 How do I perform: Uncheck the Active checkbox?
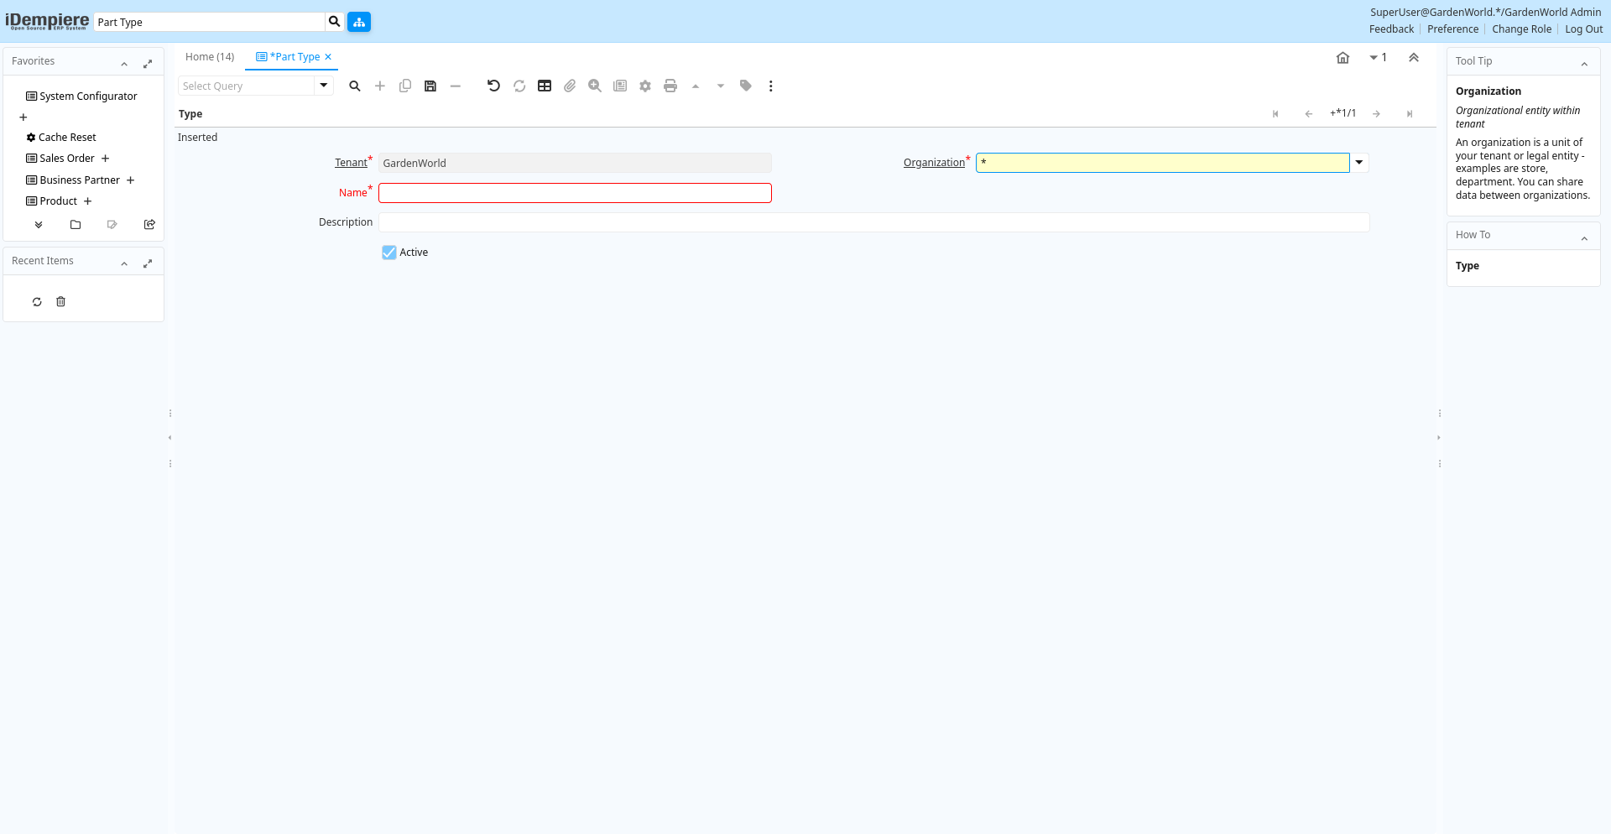389,253
